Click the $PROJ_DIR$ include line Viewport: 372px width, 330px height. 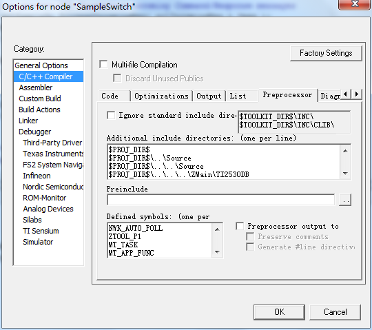pos(129,149)
